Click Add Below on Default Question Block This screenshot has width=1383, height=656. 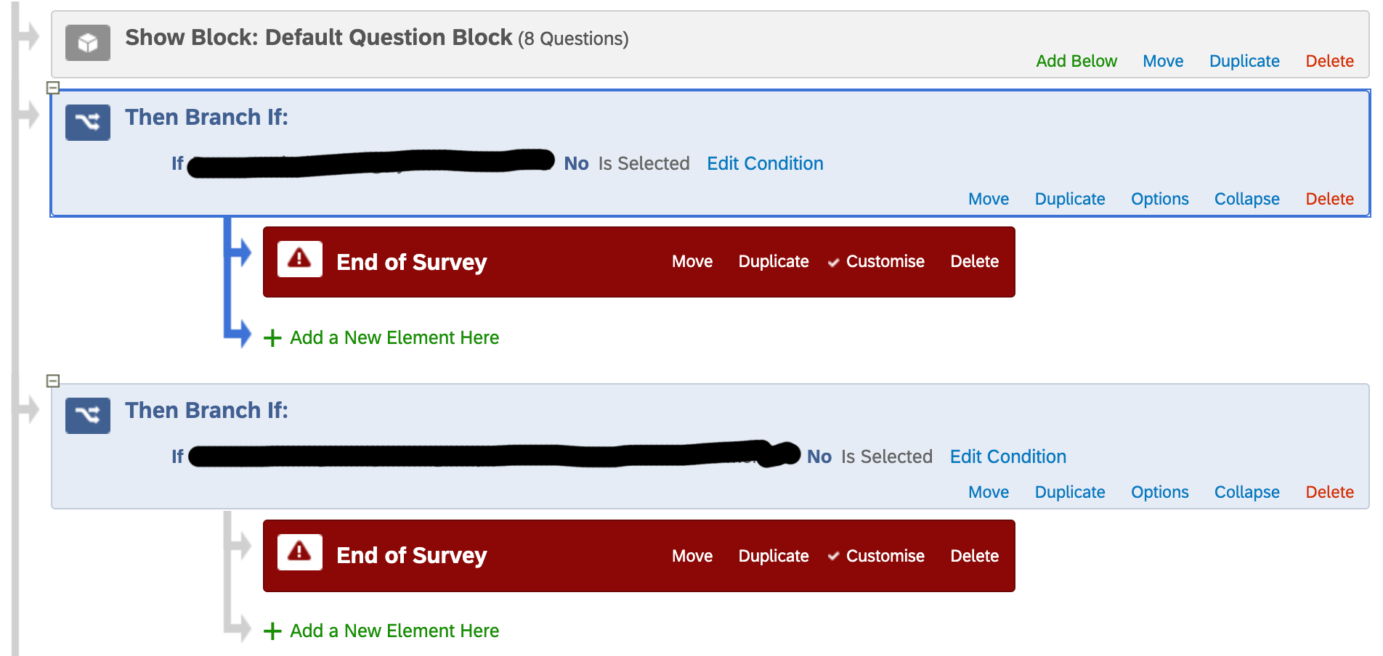pyautogui.click(x=1076, y=61)
